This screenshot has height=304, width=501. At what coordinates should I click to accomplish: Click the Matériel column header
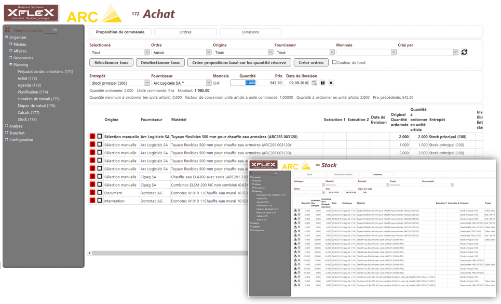[x=179, y=120]
